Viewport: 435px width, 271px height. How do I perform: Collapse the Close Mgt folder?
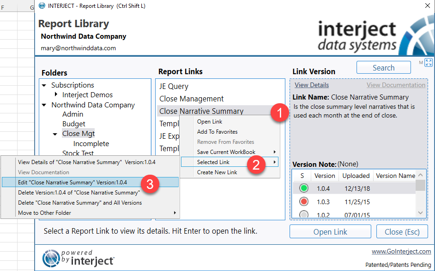[x=55, y=134]
